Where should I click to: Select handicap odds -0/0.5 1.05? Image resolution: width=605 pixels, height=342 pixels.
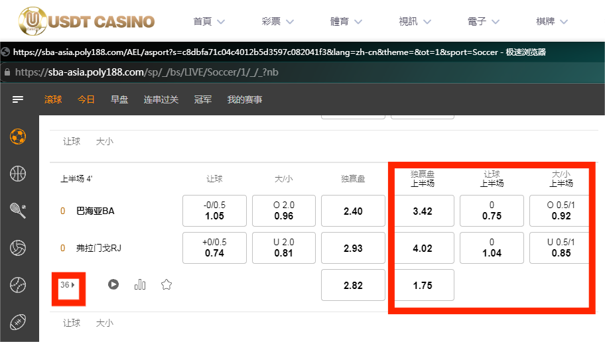tap(214, 211)
